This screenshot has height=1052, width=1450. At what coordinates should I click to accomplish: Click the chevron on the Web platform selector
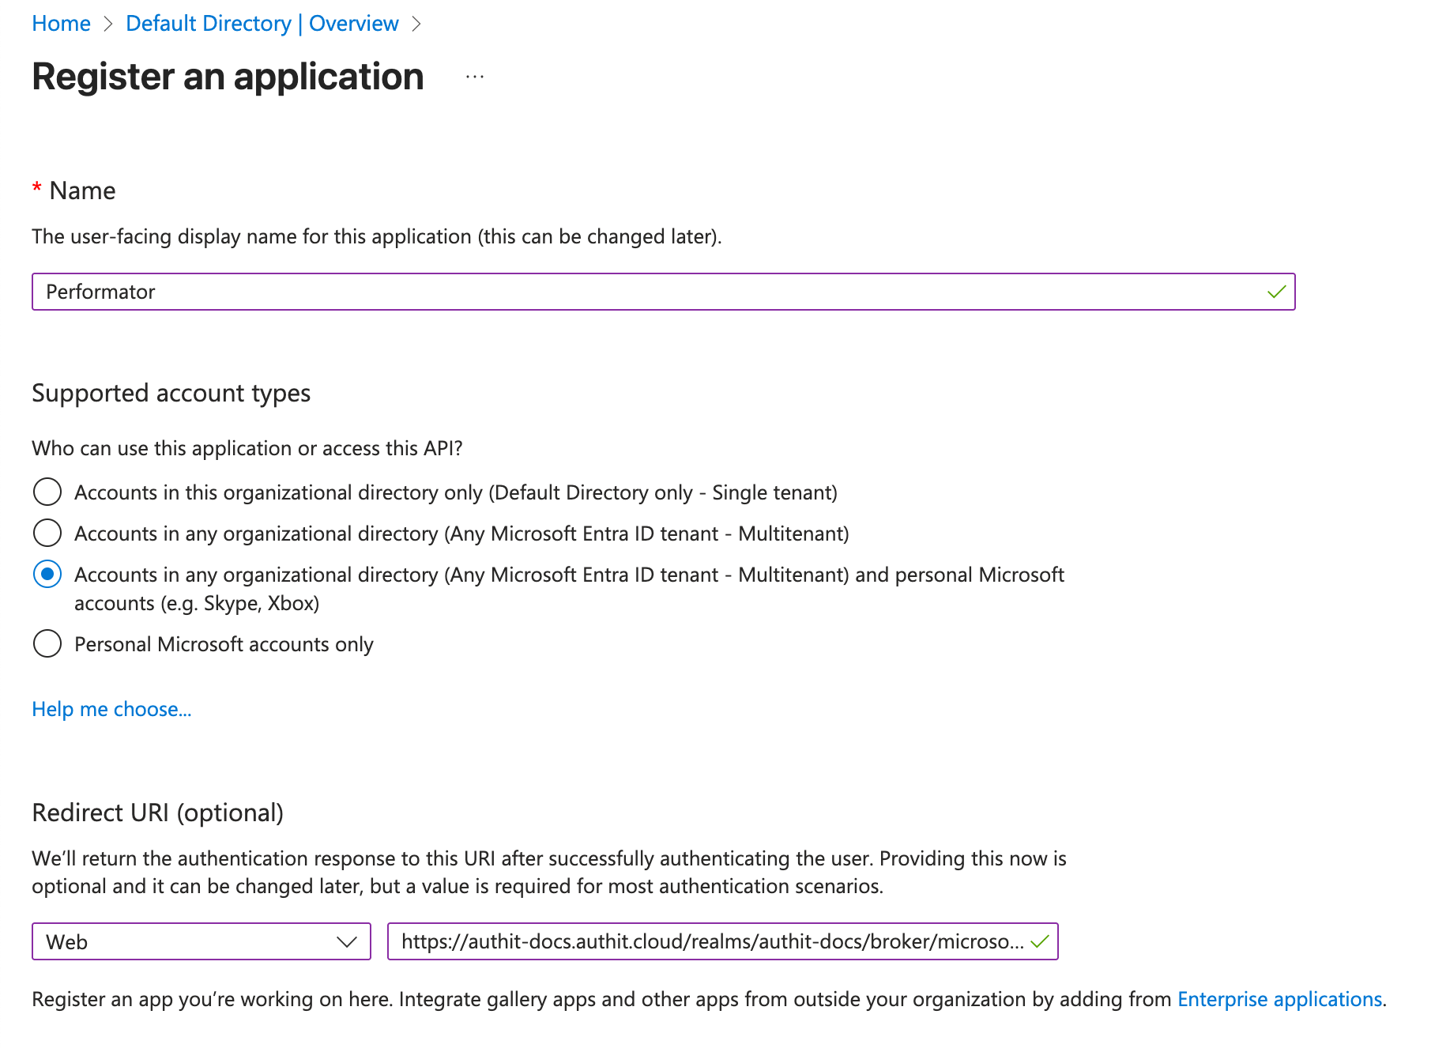click(346, 941)
